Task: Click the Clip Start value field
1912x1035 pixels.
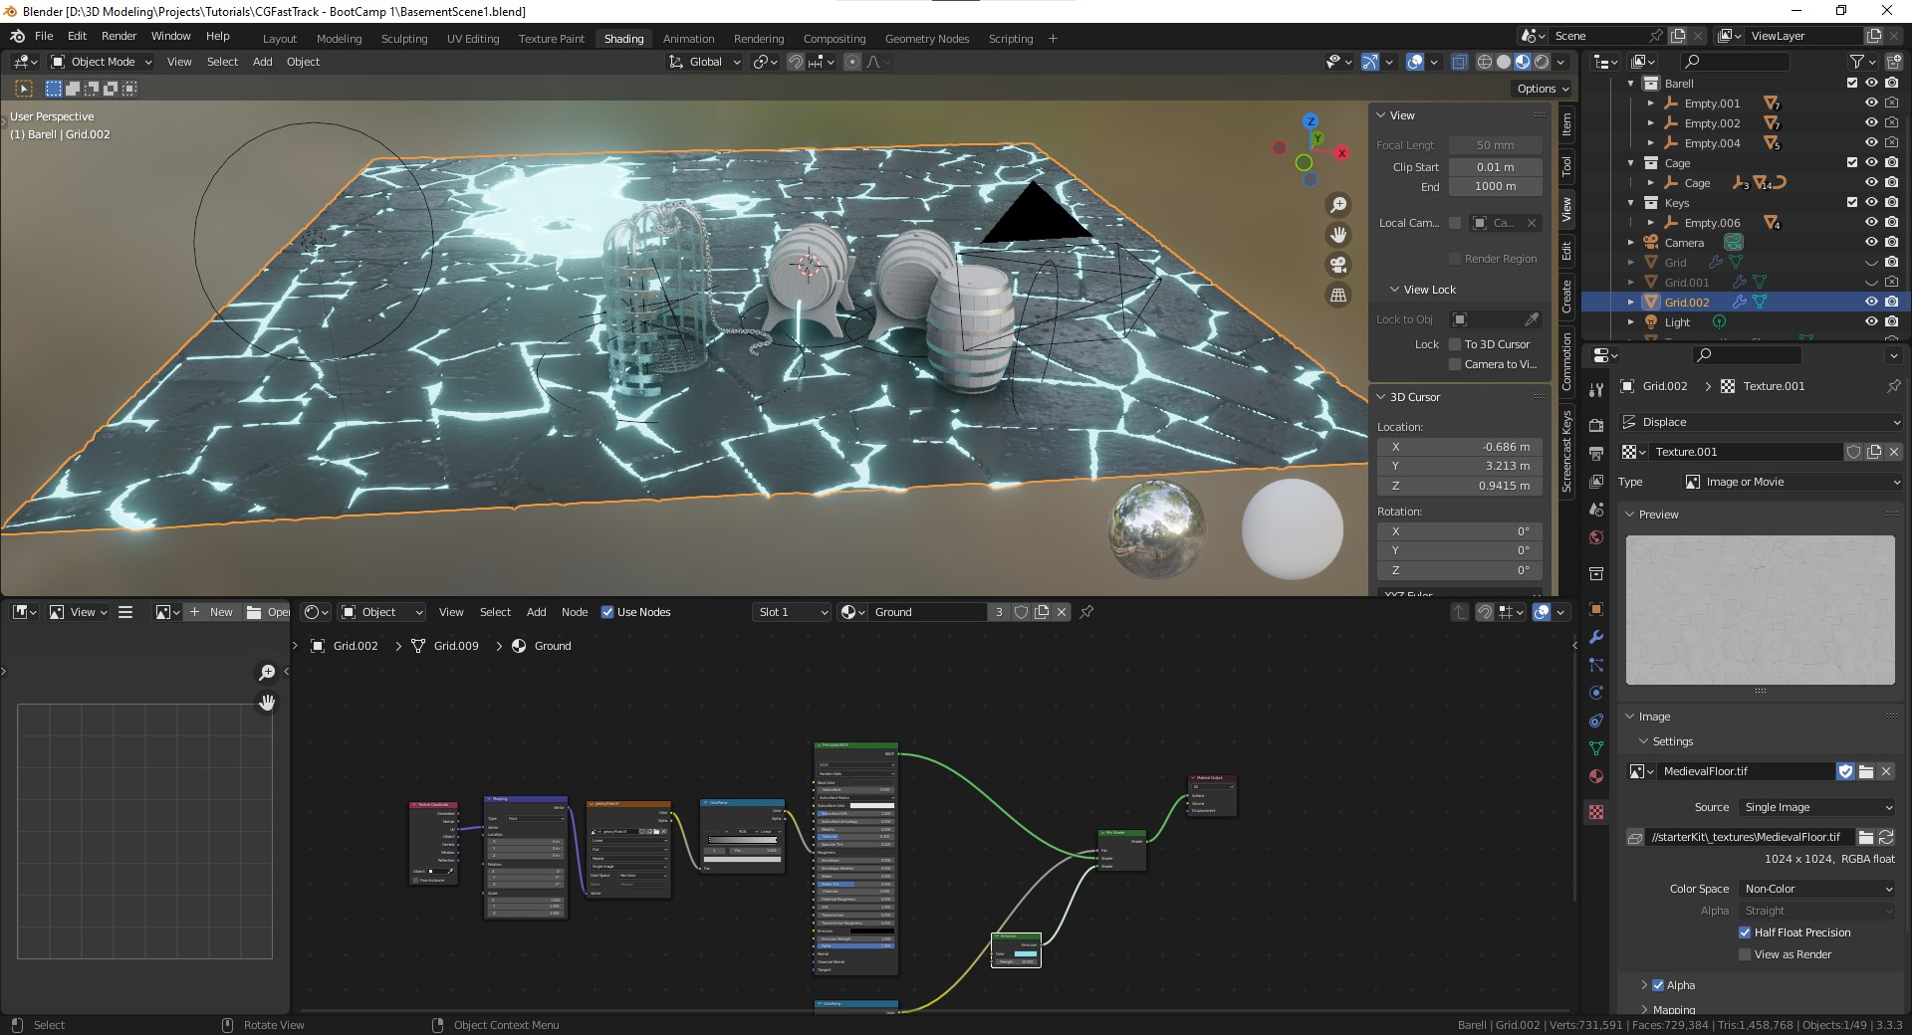Action: 1495,167
